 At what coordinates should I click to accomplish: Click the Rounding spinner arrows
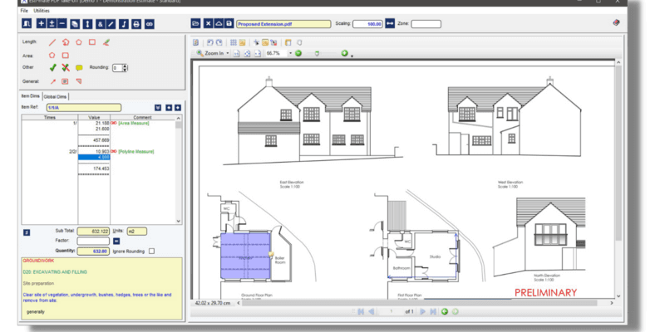125,67
